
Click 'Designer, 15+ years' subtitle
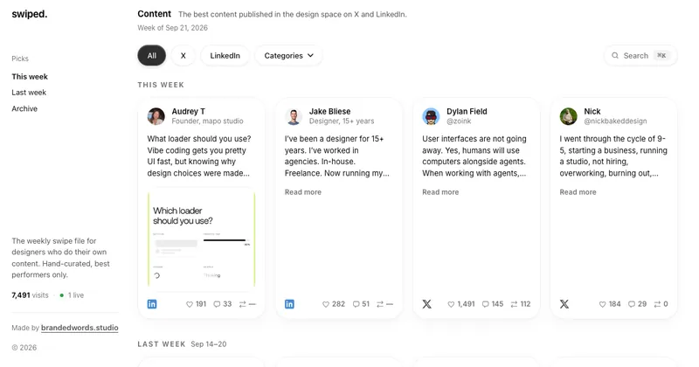click(342, 121)
